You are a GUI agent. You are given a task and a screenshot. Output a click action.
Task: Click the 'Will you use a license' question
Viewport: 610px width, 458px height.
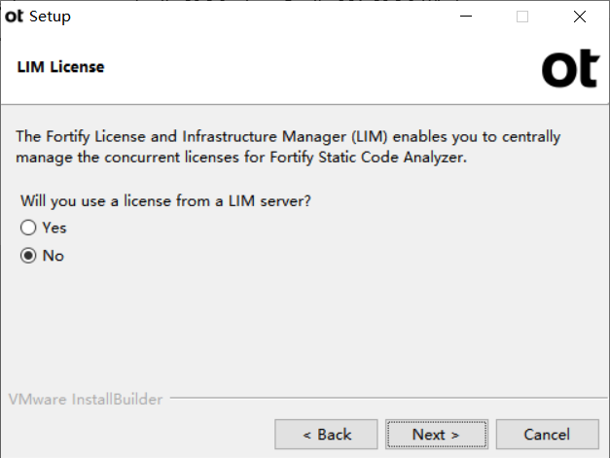165,201
